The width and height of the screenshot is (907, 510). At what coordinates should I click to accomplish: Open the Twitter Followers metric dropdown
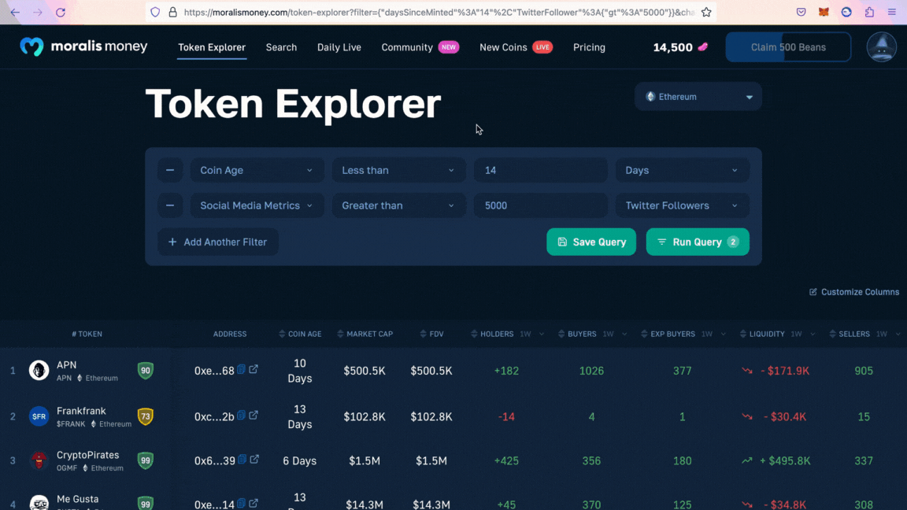(x=682, y=205)
